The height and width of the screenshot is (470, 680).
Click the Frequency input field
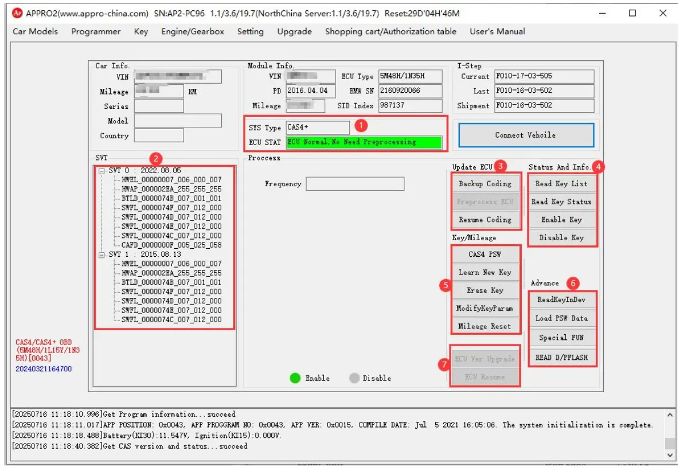(x=355, y=184)
